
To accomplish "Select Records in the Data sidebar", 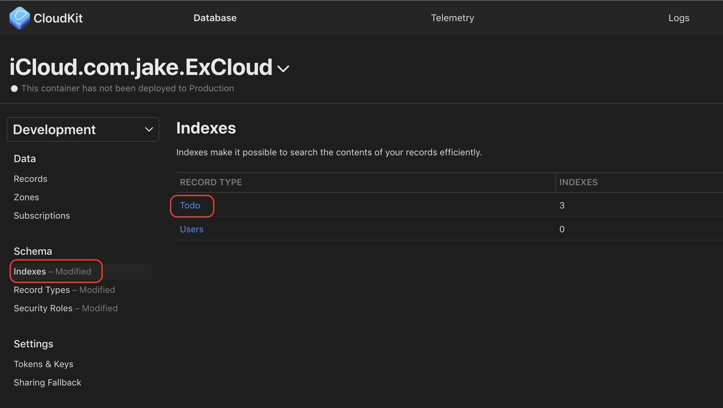I will click(30, 179).
